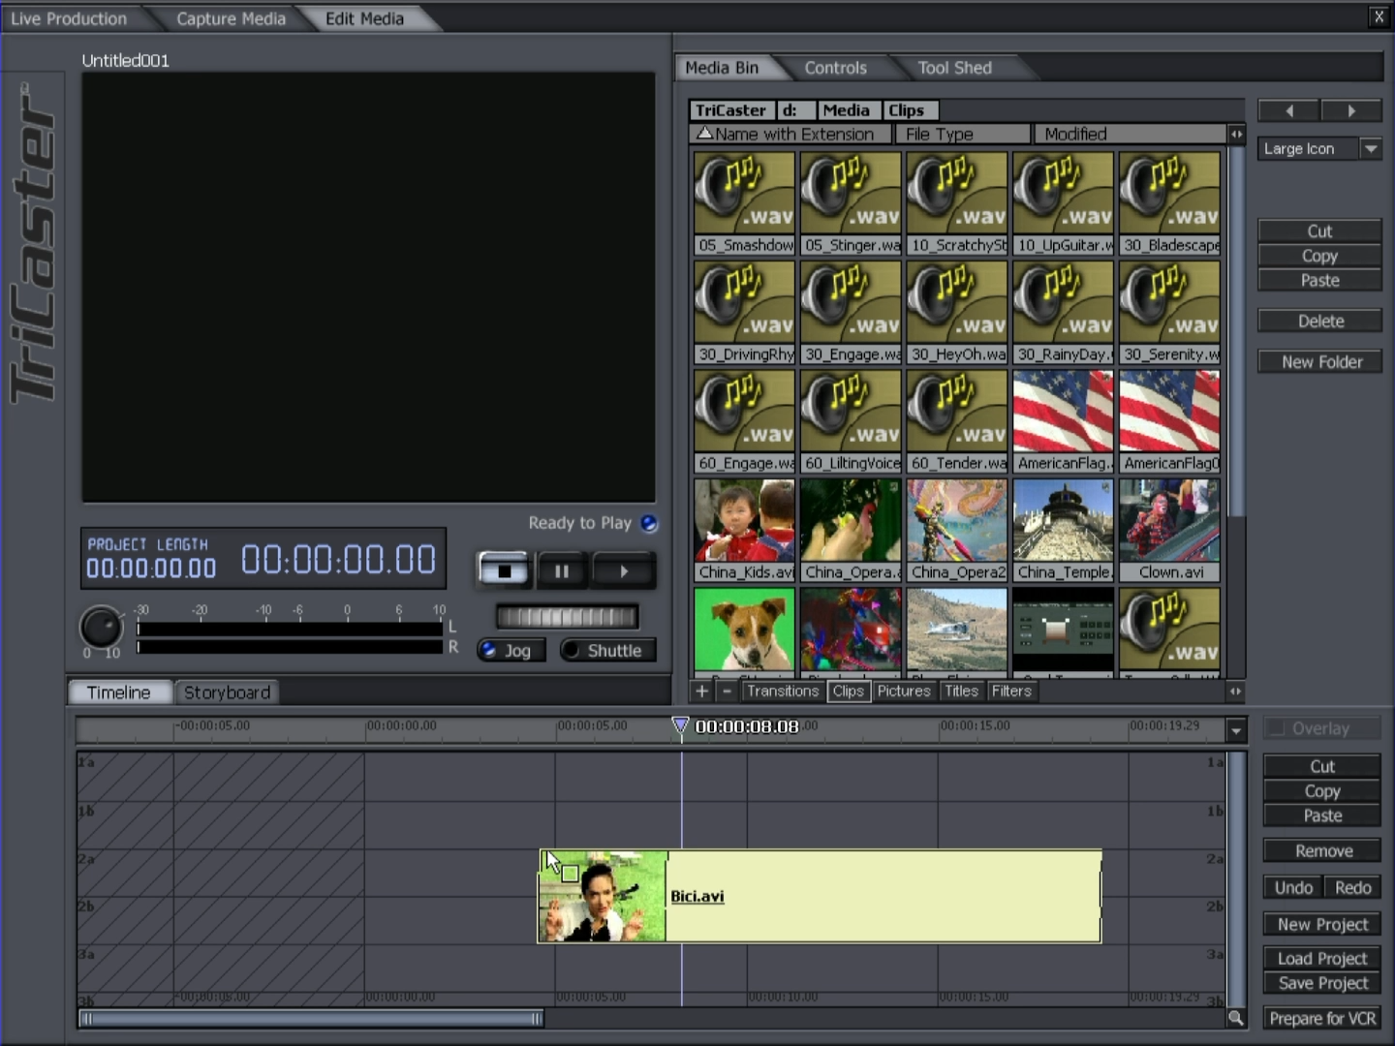The height and width of the screenshot is (1046, 1395).
Task: Select the 10_UpGuitar wav file icon
Action: [x=1064, y=202]
